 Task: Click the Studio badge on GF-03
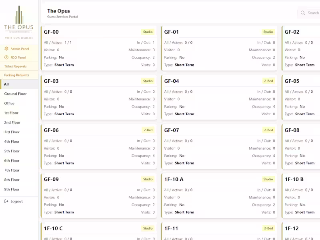tap(148, 81)
